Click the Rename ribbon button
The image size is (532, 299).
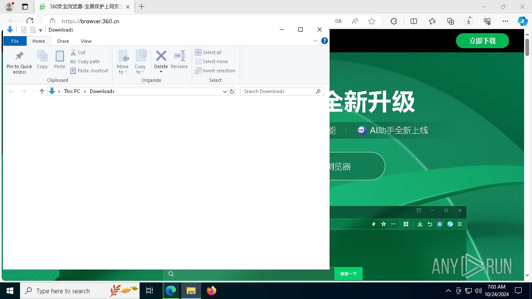(x=179, y=59)
